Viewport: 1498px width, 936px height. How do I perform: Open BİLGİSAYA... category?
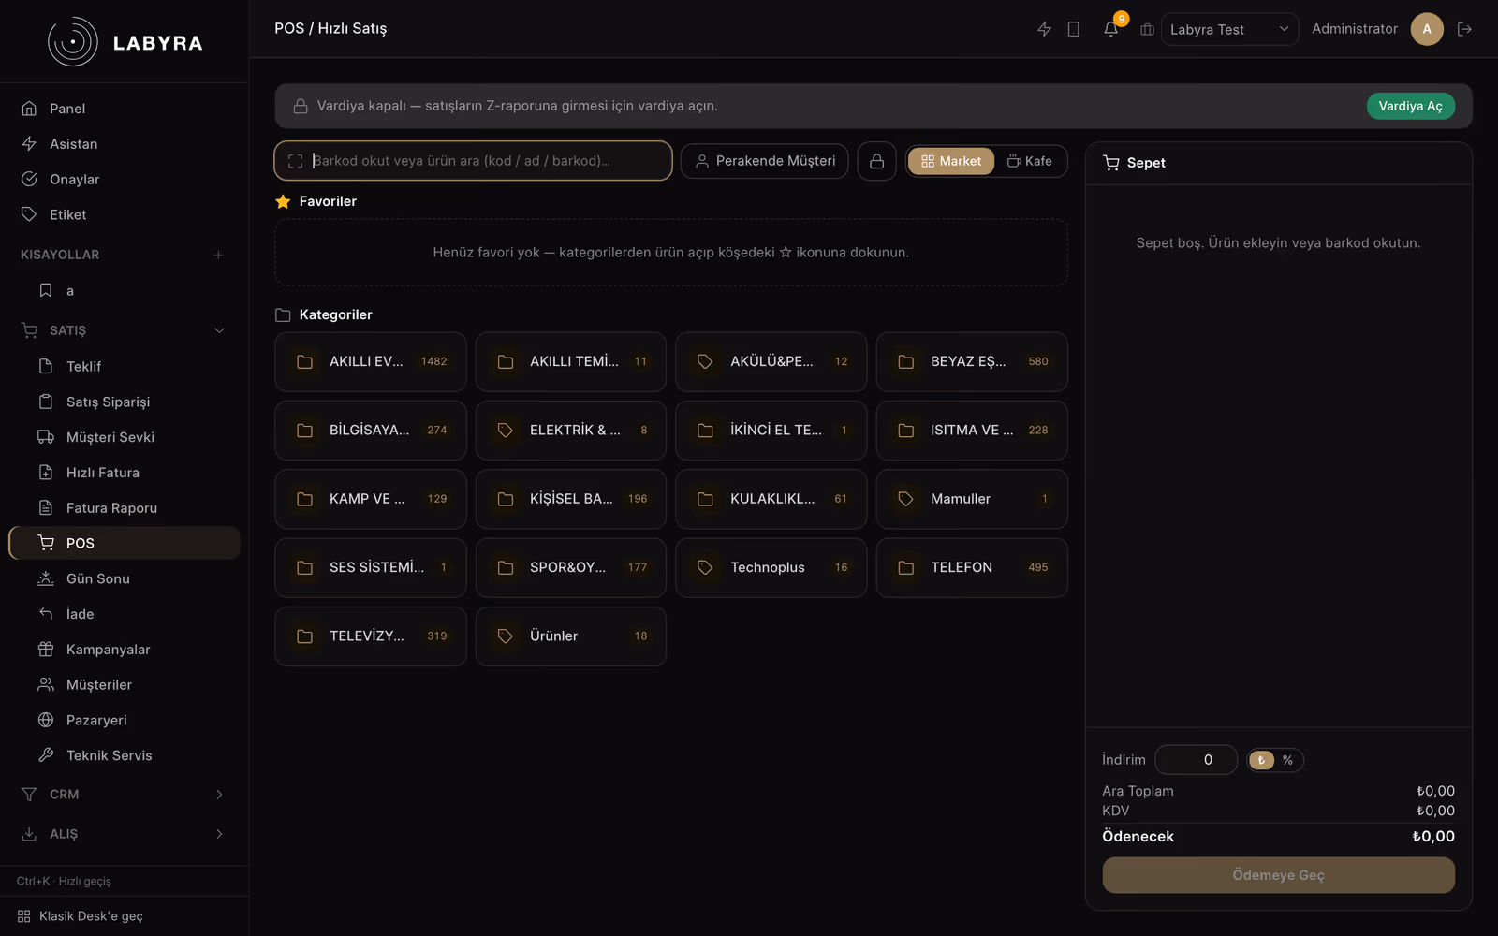click(371, 431)
